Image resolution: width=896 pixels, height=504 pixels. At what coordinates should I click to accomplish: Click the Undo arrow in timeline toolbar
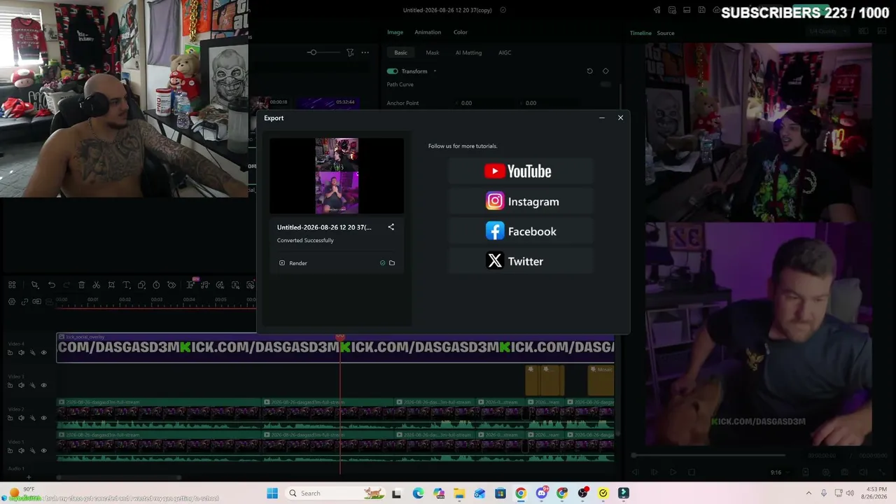tap(52, 285)
